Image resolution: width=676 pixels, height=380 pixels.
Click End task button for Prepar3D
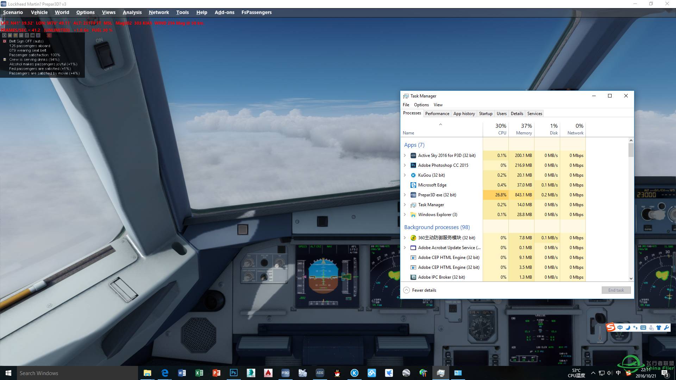point(616,290)
